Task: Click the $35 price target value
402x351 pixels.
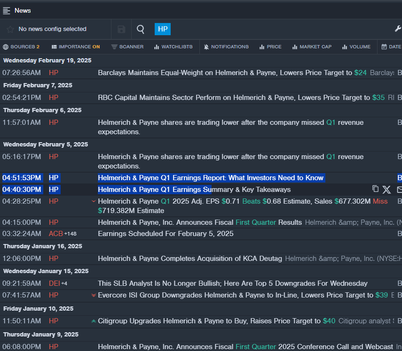Action: [x=378, y=98]
